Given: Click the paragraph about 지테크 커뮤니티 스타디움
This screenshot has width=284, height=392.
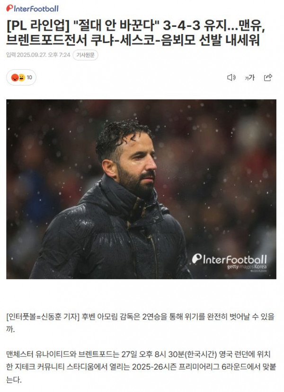Looking at the screenshot, I should 141,367.
